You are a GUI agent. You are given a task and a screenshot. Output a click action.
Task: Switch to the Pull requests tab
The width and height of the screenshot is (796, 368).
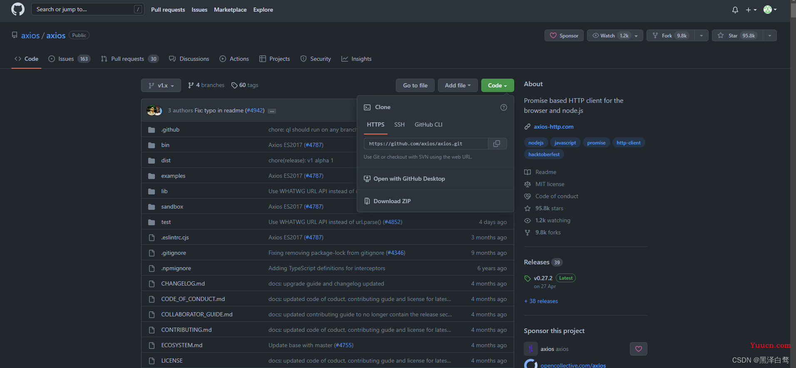coord(129,59)
